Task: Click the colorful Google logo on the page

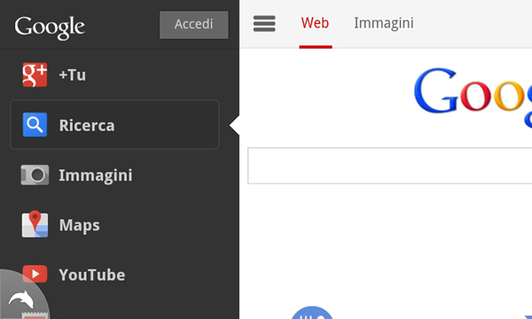Action: tap(473, 93)
